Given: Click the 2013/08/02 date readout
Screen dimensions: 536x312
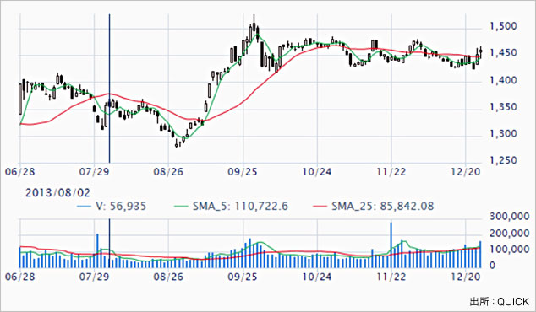Looking at the screenshot, I should pyautogui.click(x=57, y=193).
